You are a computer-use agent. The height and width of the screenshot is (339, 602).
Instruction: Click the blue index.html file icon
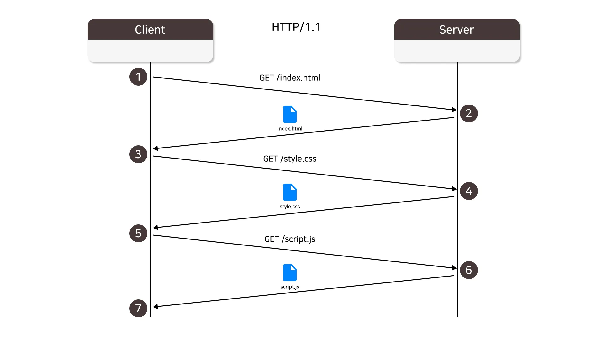(x=290, y=115)
